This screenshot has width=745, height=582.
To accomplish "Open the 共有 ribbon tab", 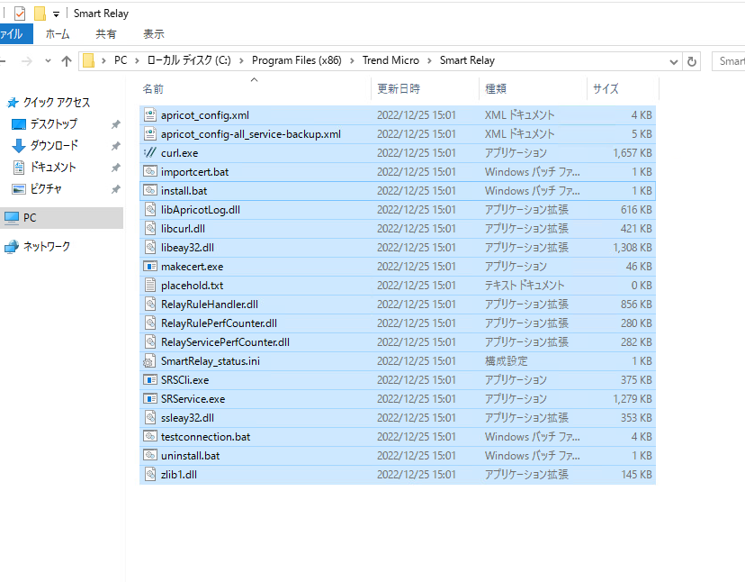I will click(106, 34).
